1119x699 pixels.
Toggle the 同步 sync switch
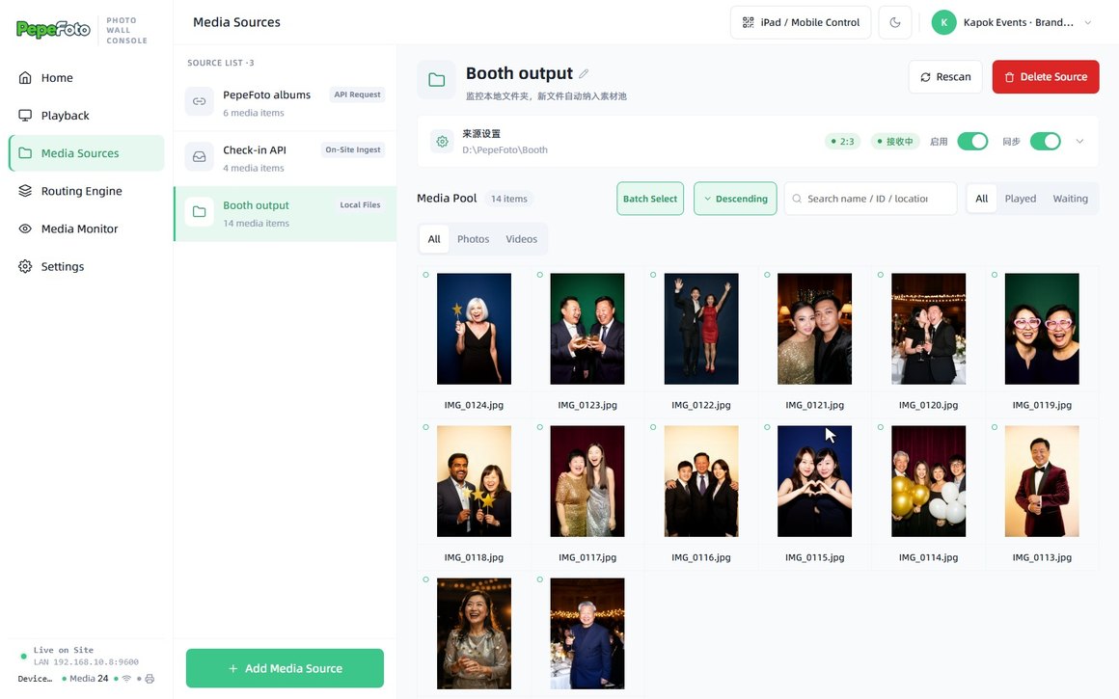[1046, 141]
